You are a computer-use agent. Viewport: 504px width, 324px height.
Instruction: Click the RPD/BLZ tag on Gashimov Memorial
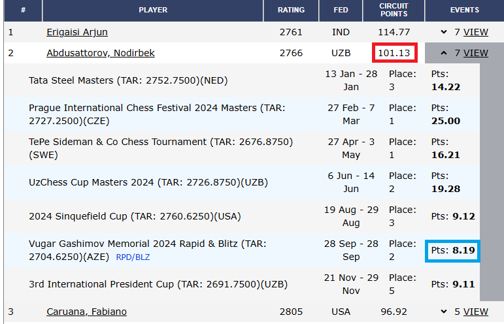coord(133,257)
